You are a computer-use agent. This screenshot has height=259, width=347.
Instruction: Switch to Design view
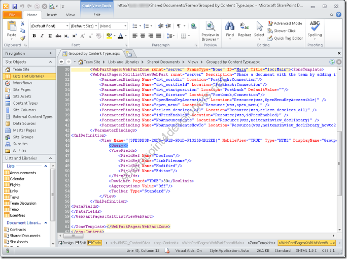pos(66,243)
